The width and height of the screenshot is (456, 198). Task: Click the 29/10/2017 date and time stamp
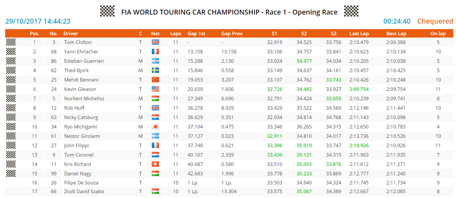[x=38, y=21]
